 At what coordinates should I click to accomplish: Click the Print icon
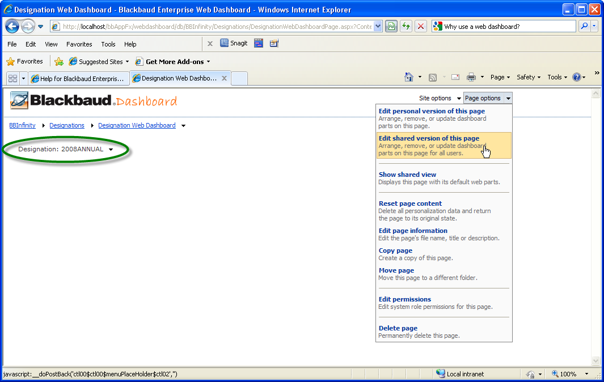coord(471,77)
